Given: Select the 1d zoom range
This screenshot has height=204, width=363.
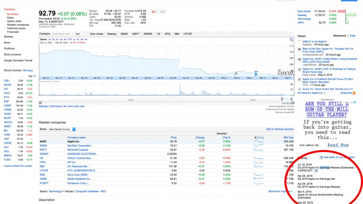Looking at the screenshot, I should [x=49, y=40].
